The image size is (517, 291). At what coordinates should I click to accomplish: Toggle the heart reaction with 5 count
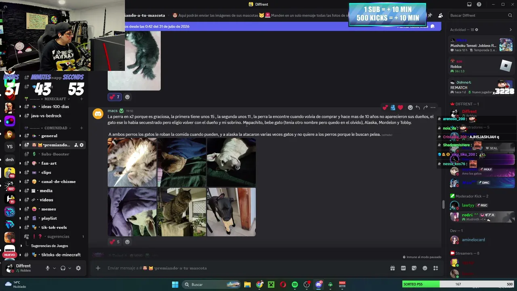coord(115,242)
